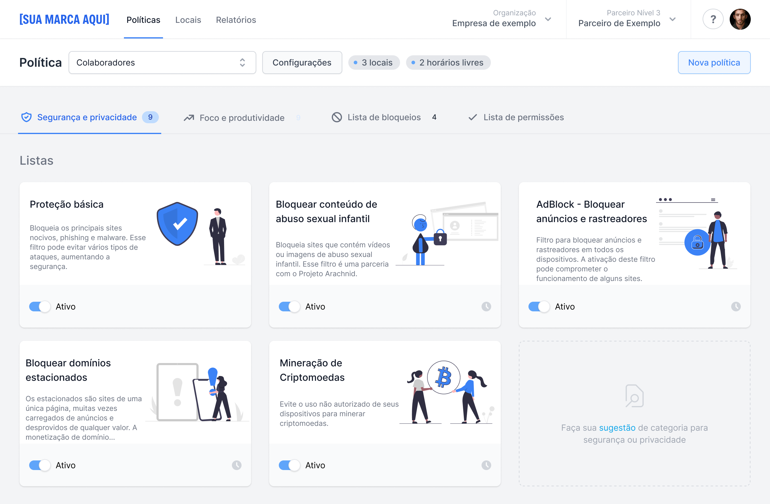770x504 pixels.
Task: Click the shield icon of Segurança tab
Action: (x=26, y=117)
